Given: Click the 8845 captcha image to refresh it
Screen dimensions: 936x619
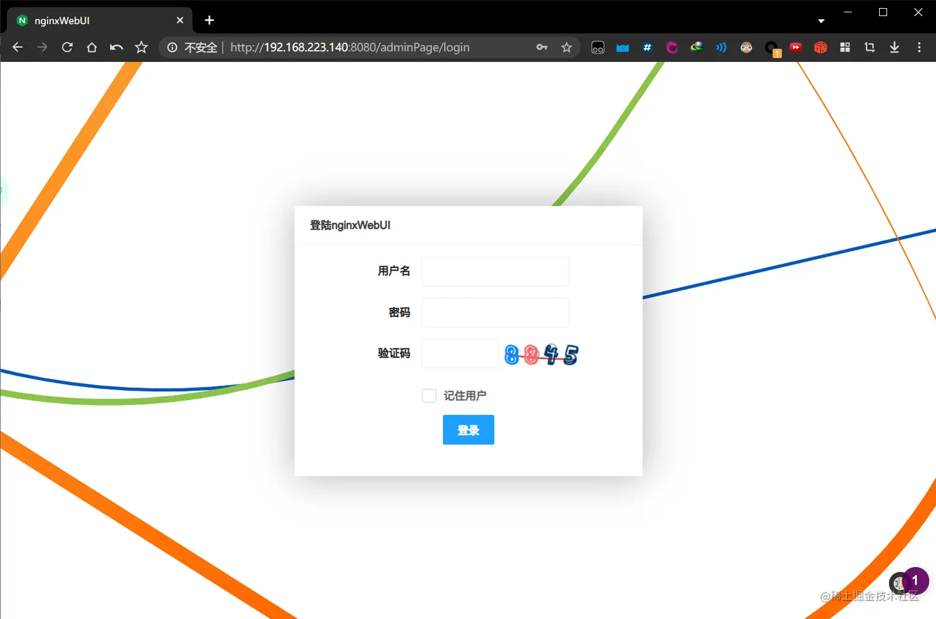Looking at the screenshot, I should (540, 354).
